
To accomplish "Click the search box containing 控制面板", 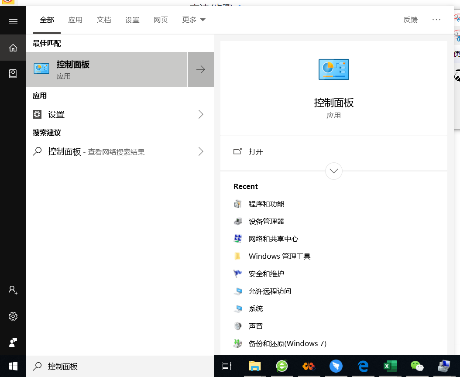I will click(120, 366).
